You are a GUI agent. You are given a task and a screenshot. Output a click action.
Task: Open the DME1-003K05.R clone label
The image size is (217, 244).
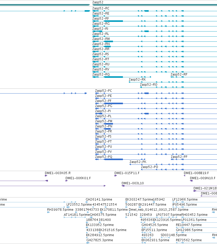(58, 173)
